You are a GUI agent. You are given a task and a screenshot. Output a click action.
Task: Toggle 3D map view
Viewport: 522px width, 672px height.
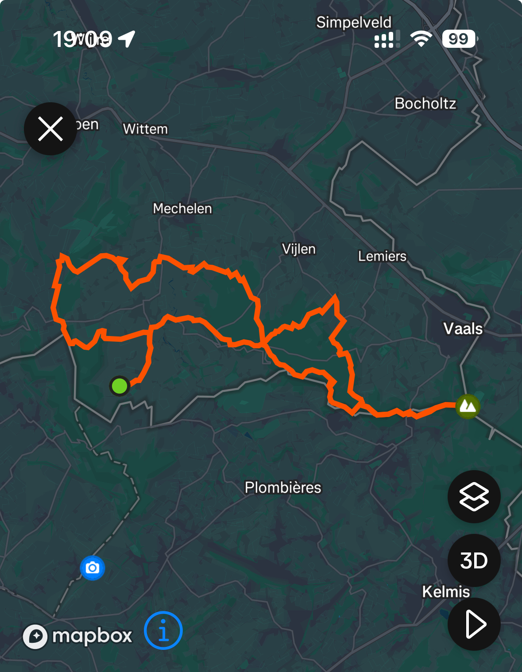(x=474, y=560)
